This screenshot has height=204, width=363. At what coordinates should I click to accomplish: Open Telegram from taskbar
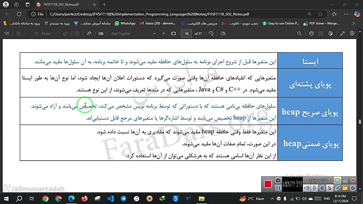(x=124, y=199)
